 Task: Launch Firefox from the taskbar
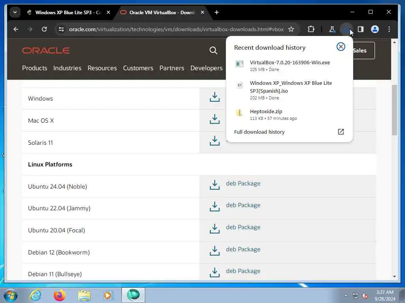(x=60, y=295)
